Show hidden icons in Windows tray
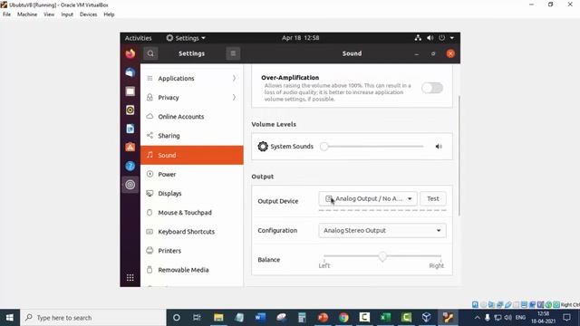This screenshot has width=580, height=326. (x=478, y=318)
